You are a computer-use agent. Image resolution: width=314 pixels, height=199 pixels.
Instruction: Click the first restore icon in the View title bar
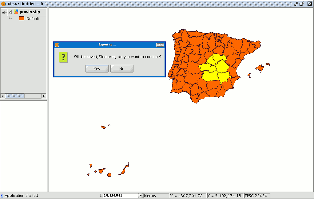(x=296, y=4)
